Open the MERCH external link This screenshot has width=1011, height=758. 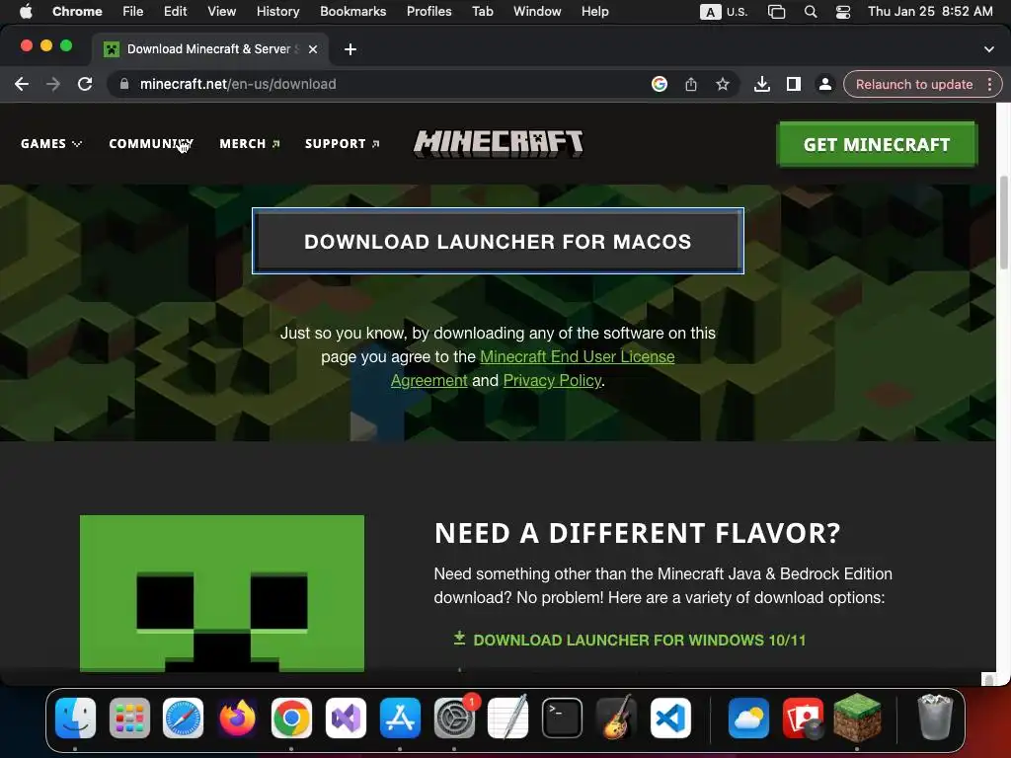tap(250, 144)
